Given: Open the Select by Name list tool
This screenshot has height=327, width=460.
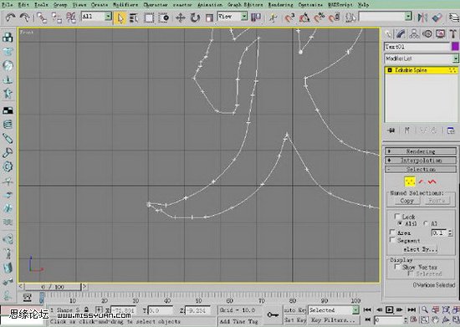Looking at the screenshot, I should pos(134,18).
